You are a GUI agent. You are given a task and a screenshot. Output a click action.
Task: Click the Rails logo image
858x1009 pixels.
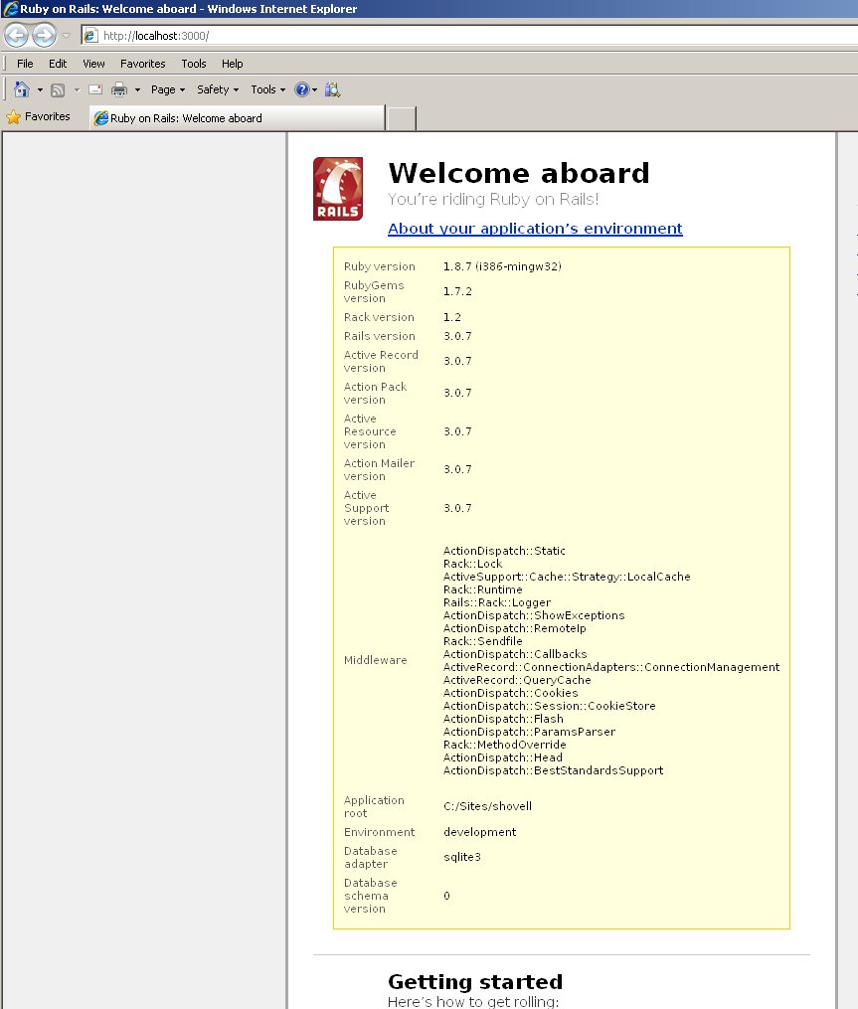[x=338, y=189]
